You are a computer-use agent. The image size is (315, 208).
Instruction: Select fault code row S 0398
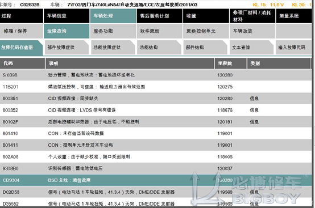156,75
